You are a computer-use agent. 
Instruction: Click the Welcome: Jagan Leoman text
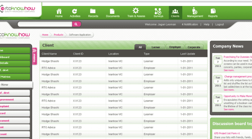160,25
